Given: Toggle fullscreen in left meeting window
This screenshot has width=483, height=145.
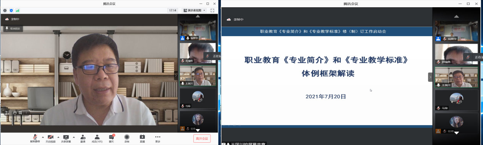Looking at the screenshot, I should click(212, 10).
